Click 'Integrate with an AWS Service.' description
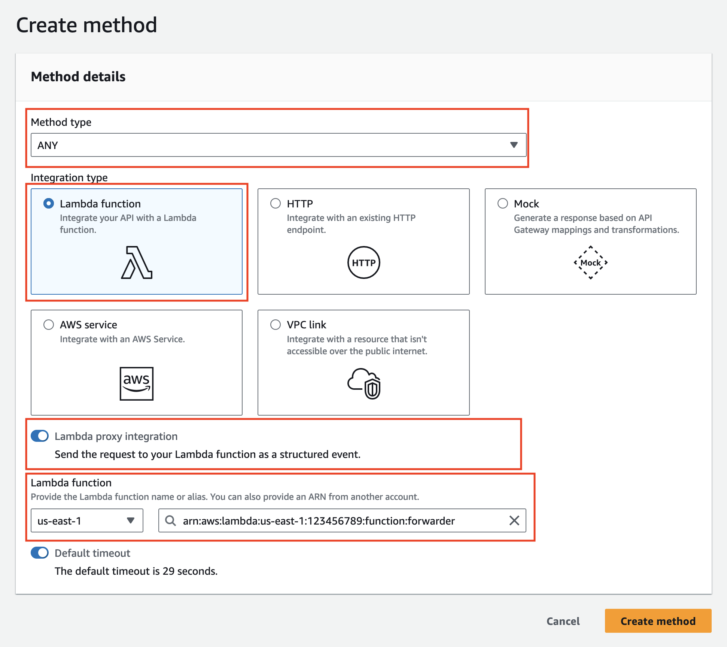This screenshot has height=647, width=727. tap(122, 339)
